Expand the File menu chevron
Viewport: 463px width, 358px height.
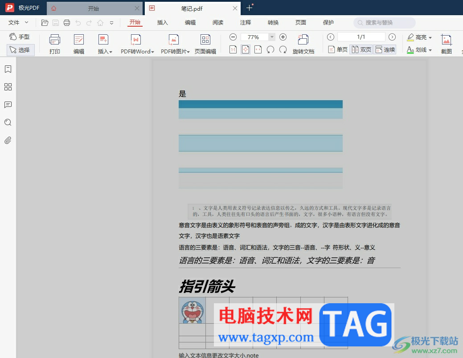pyautogui.click(x=27, y=22)
